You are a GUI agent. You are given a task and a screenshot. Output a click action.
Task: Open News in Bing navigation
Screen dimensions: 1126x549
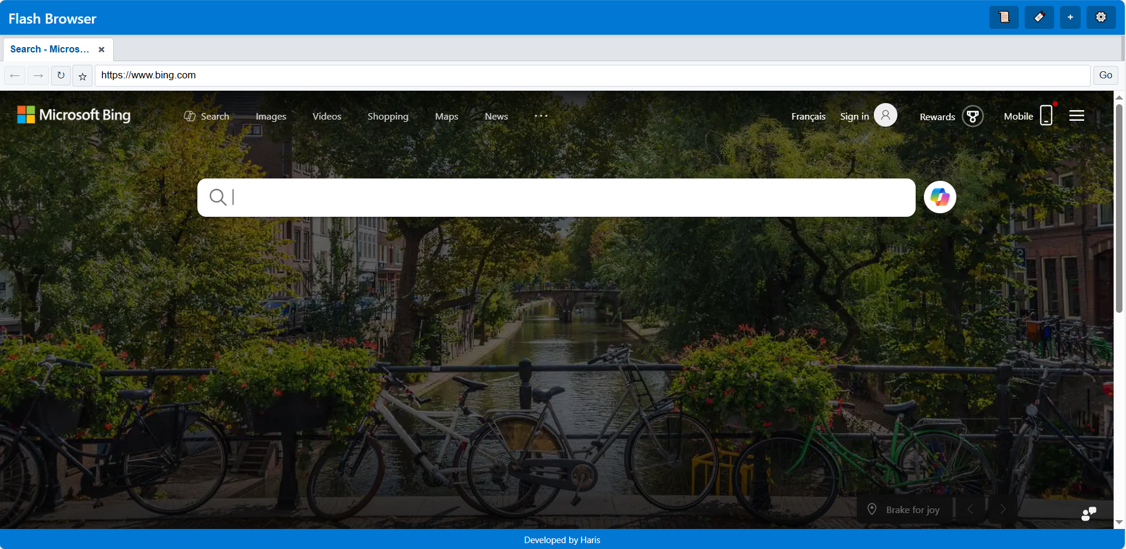point(496,117)
